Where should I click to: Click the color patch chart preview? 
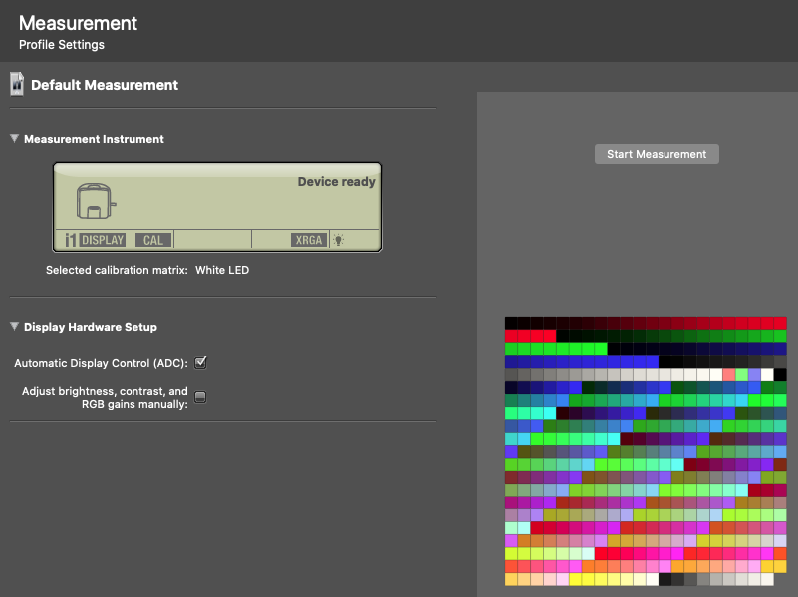[x=646, y=452]
